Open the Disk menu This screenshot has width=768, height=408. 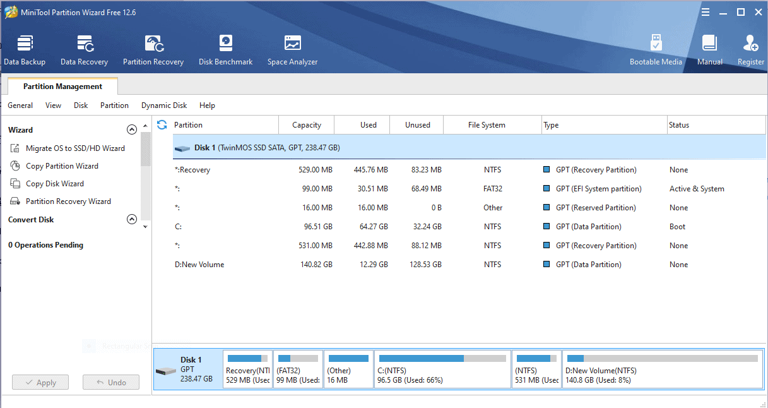pos(81,105)
